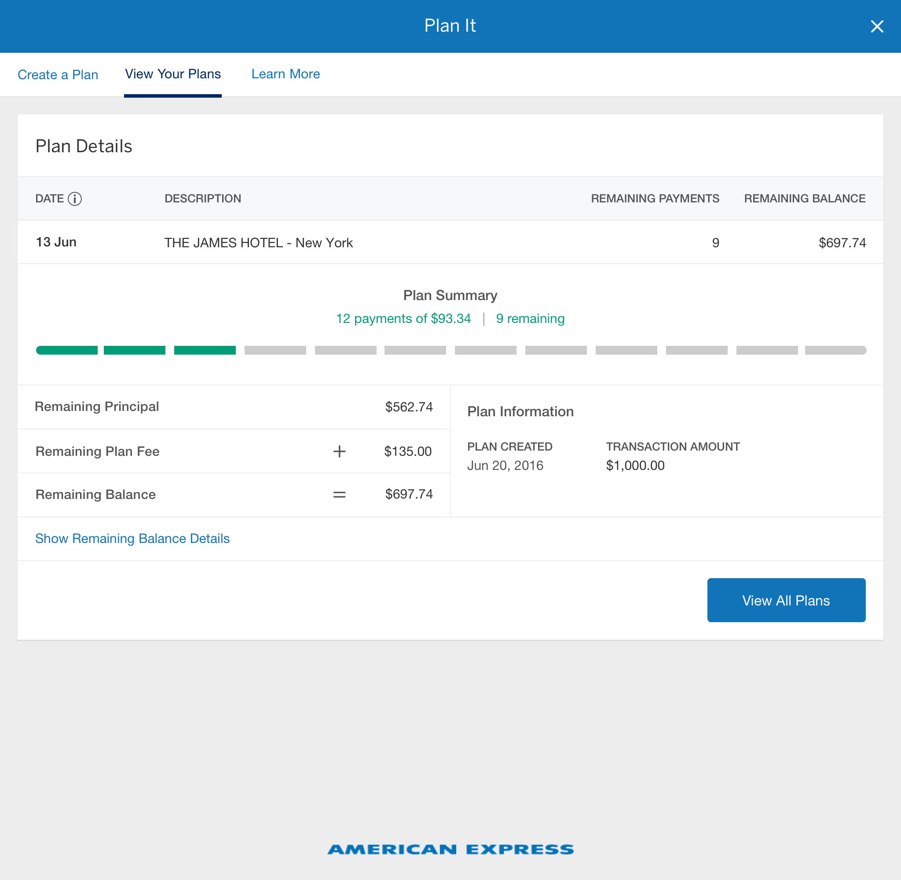901x880 pixels.
Task: Click the plus icon beside Remaining Plan Fee
Action: (339, 451)
